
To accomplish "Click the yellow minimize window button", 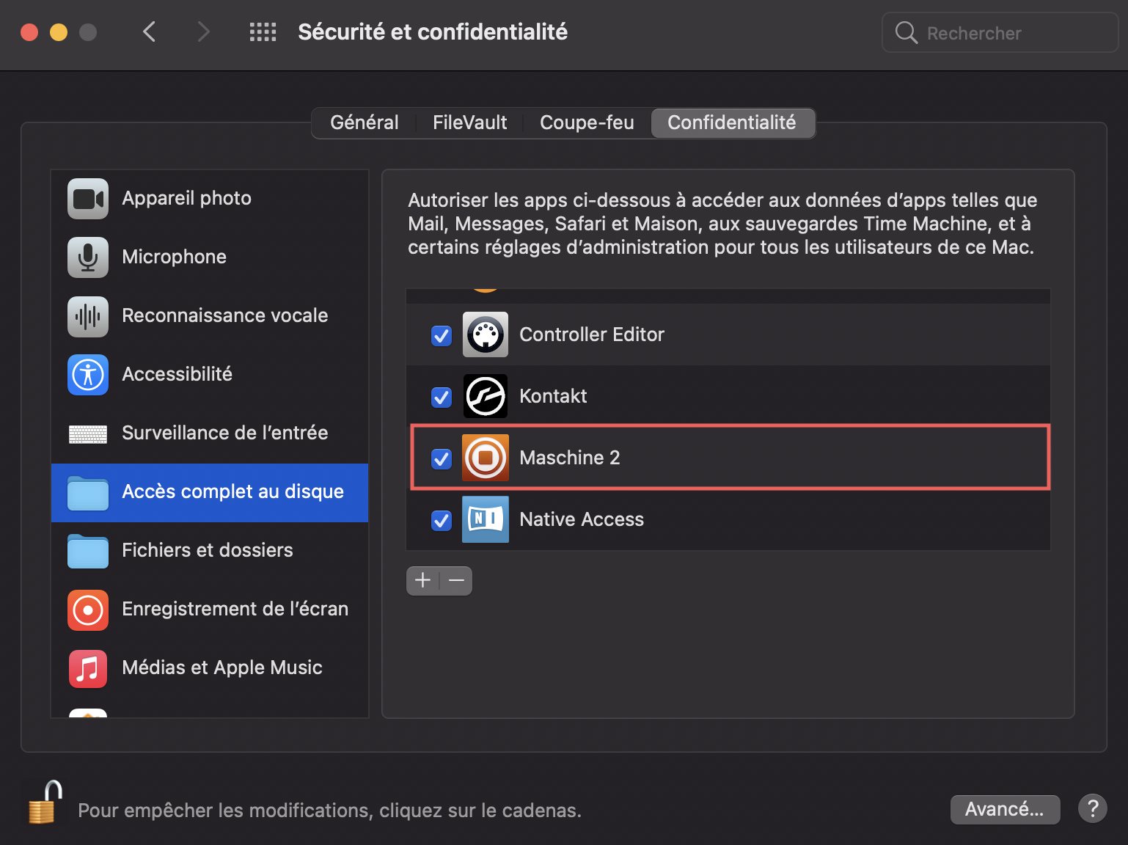I will point(59,32).
